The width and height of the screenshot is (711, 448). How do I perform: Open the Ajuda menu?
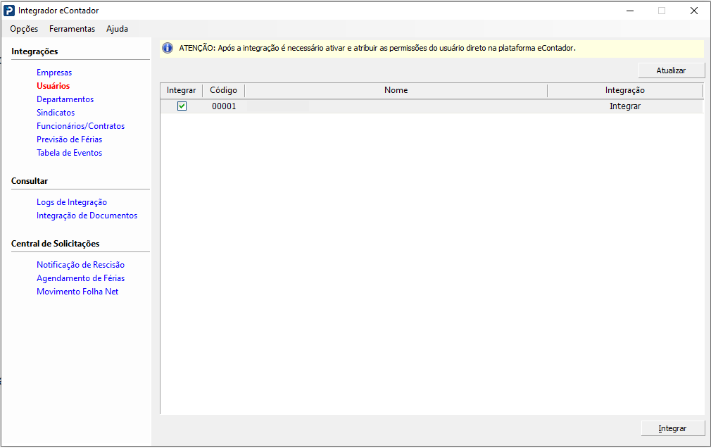(117, 29)
